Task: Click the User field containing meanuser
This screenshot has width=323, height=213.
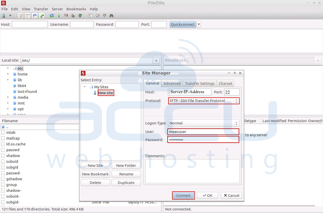Action: [203, 132]
